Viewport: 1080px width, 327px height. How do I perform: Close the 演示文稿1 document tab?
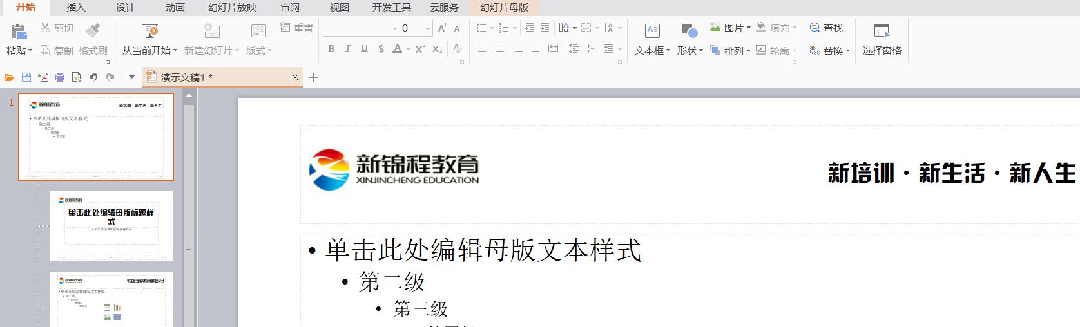[295, 77]
